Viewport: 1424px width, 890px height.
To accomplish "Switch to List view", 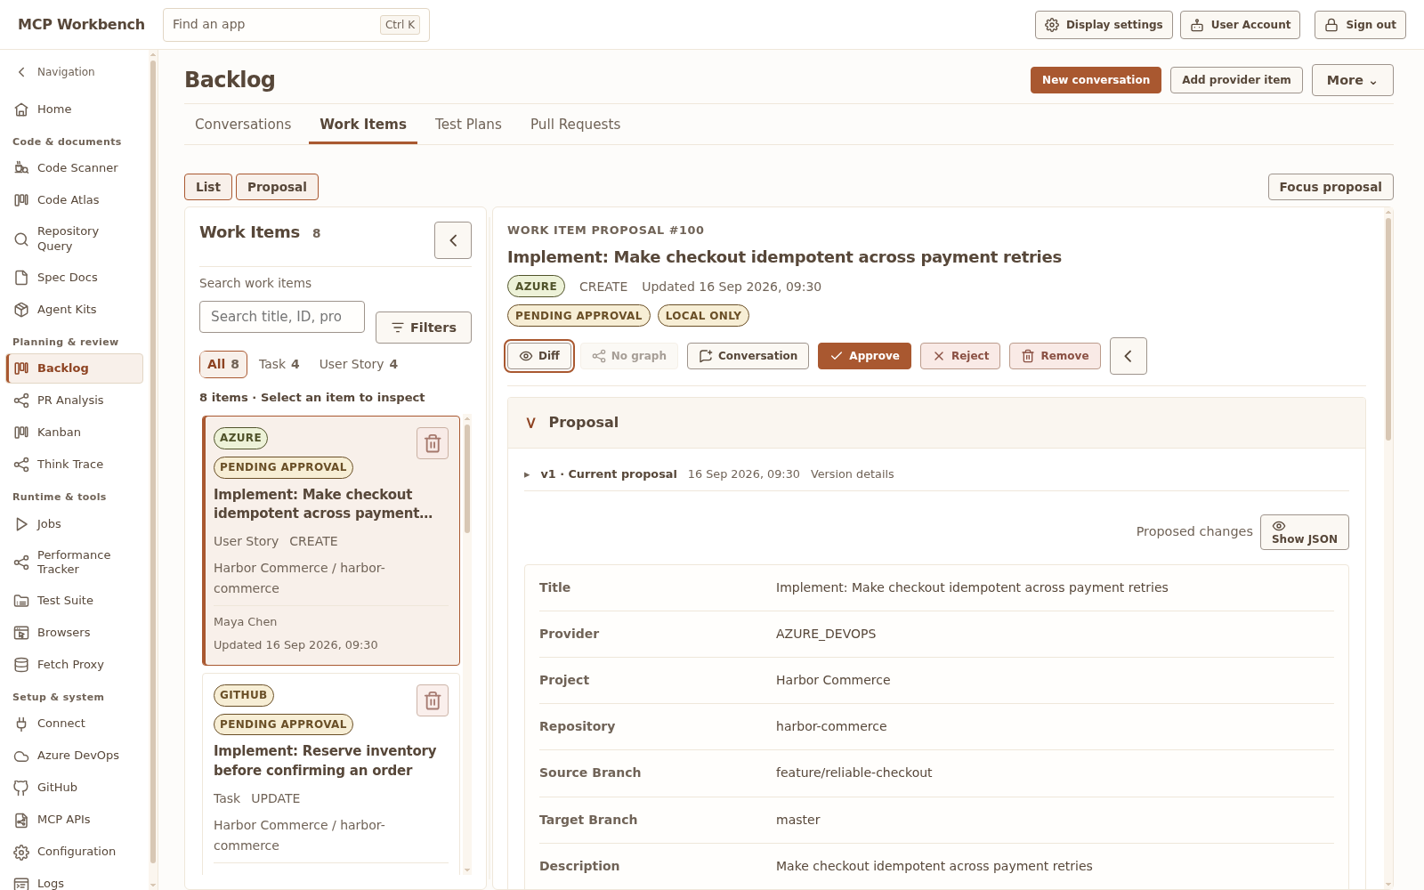I will [208, 187].
